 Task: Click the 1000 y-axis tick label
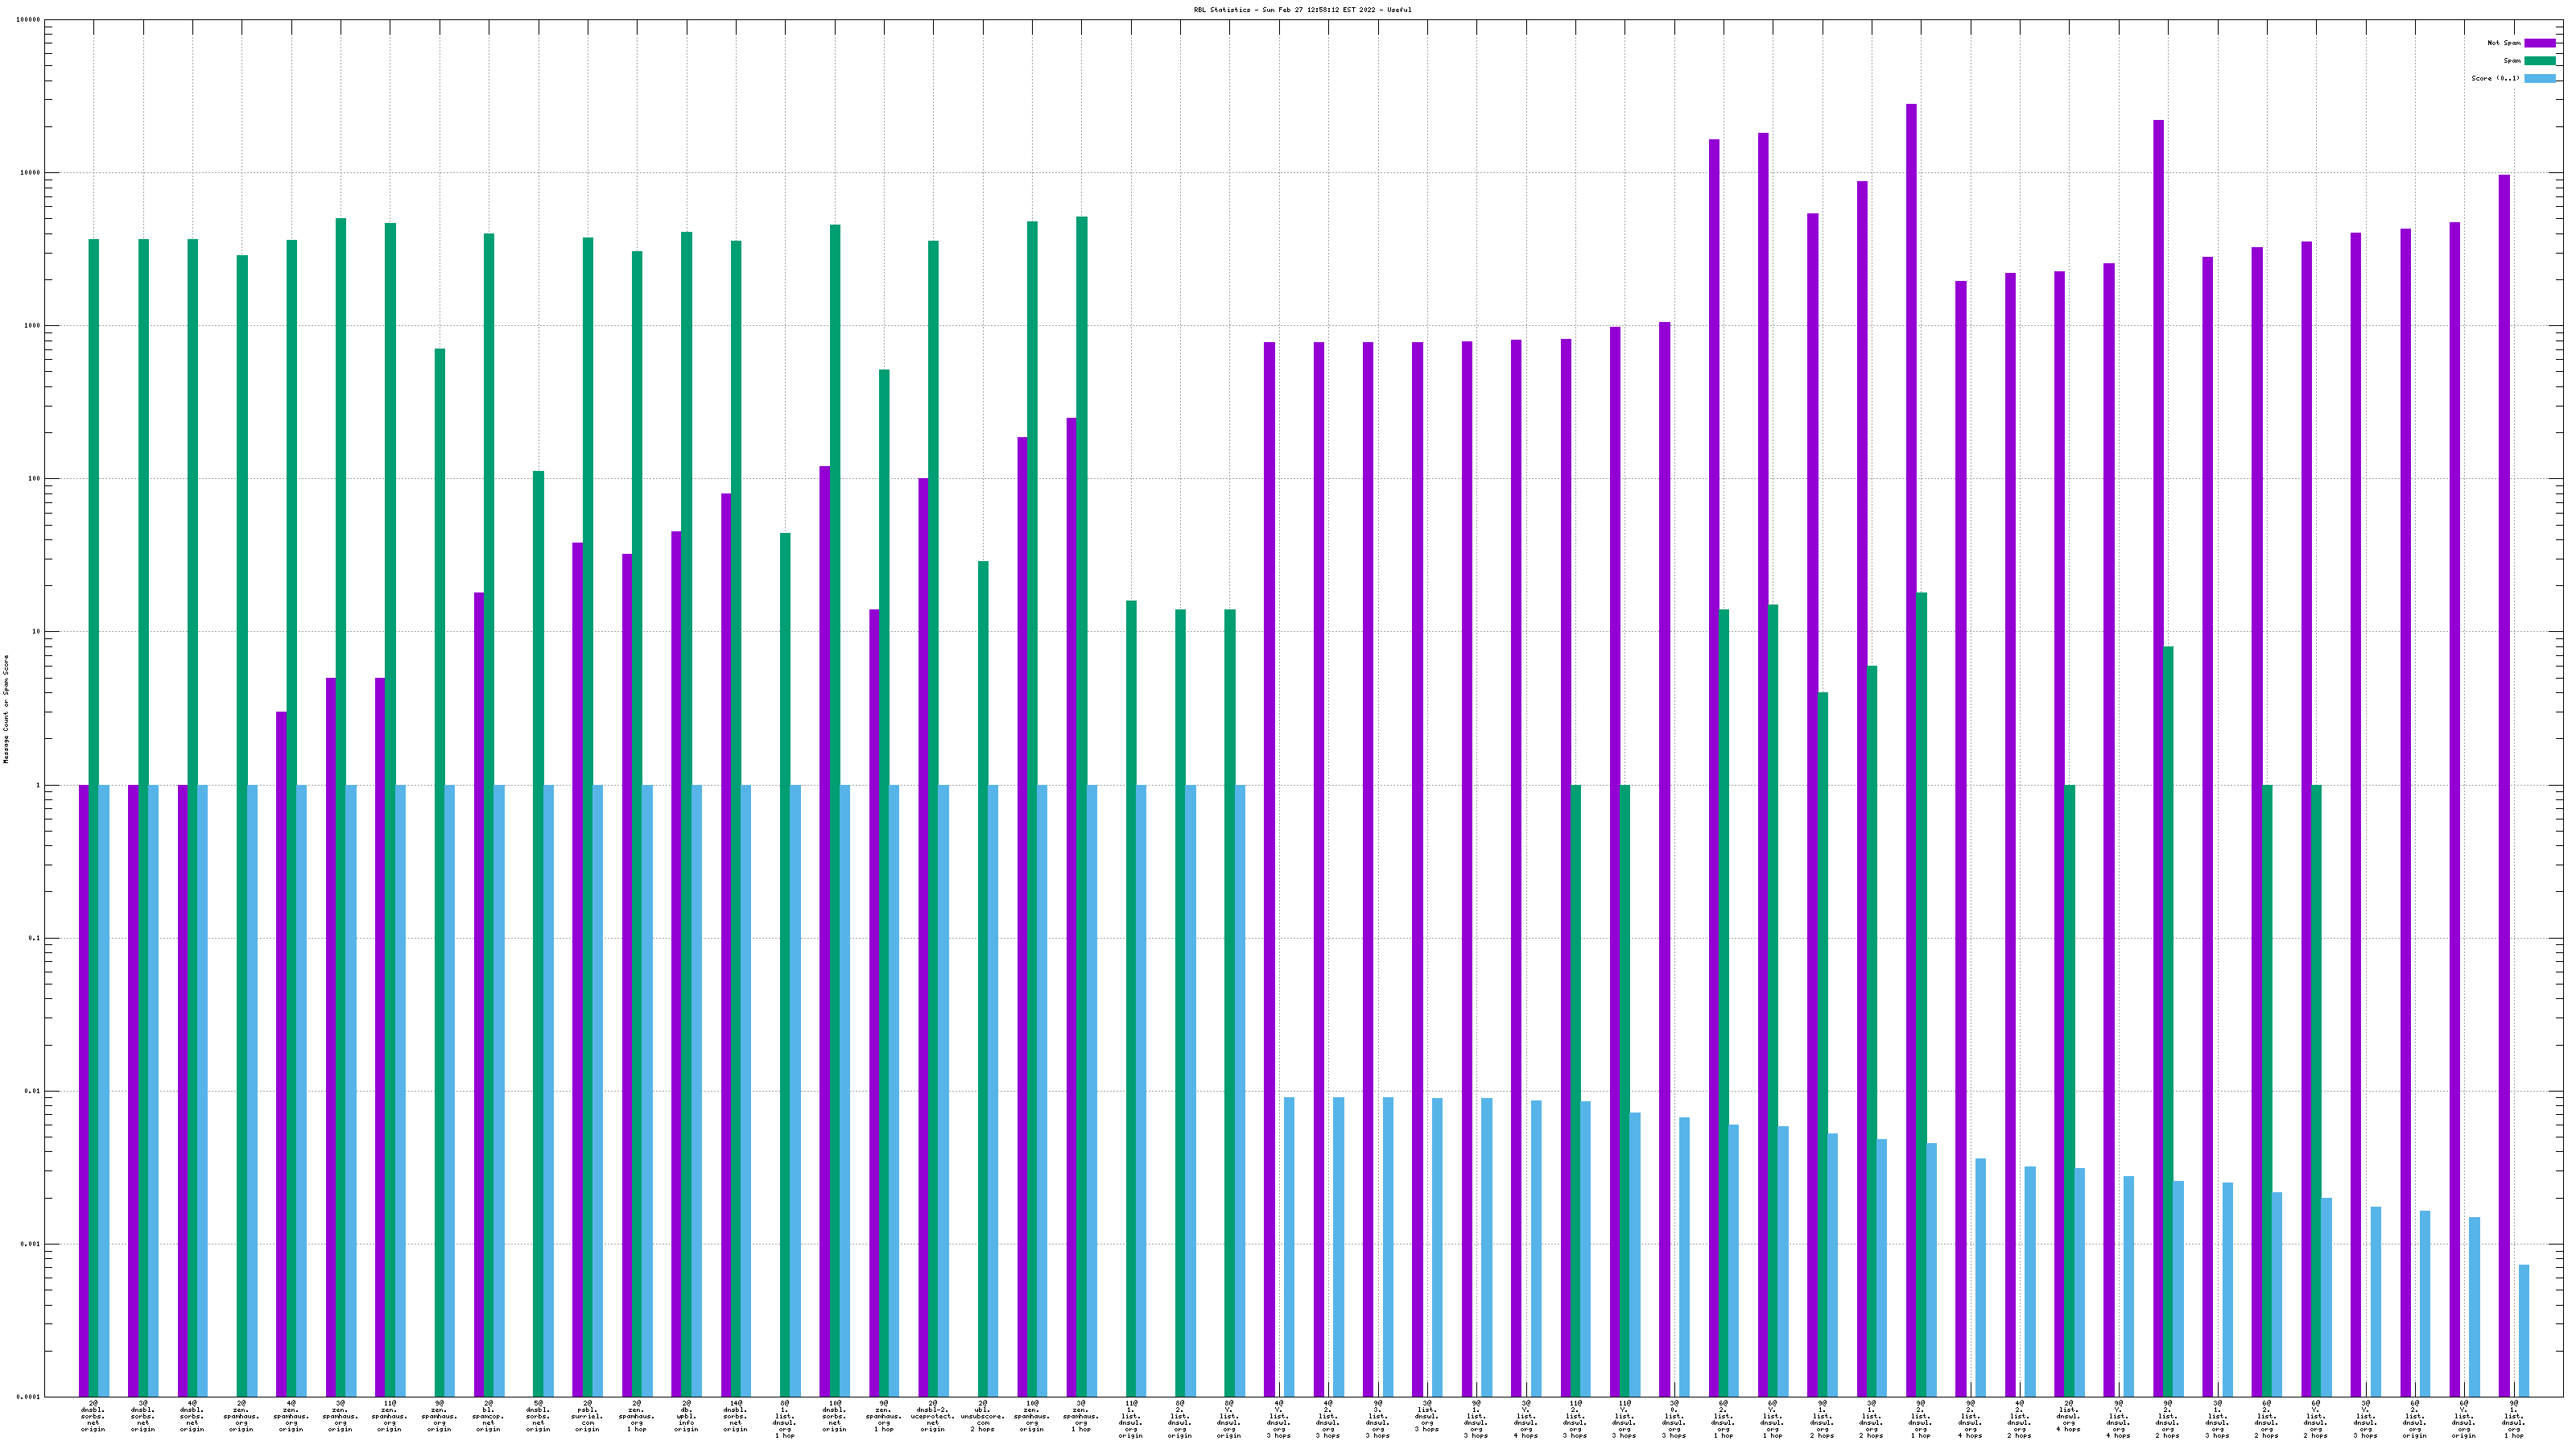[32, 326]
